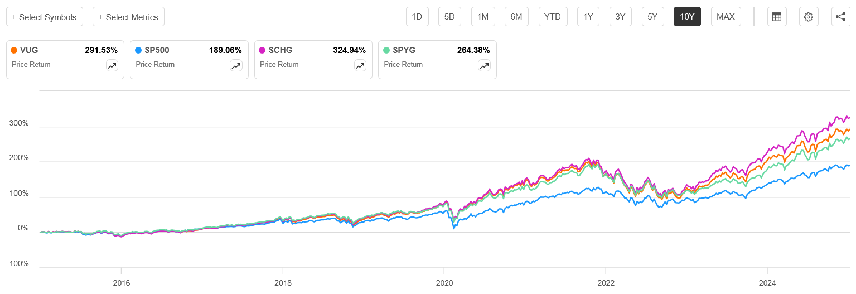Toggle the SPYG series card
The height and width of the screenshot is (294, 856).
(x=437, y=59)
